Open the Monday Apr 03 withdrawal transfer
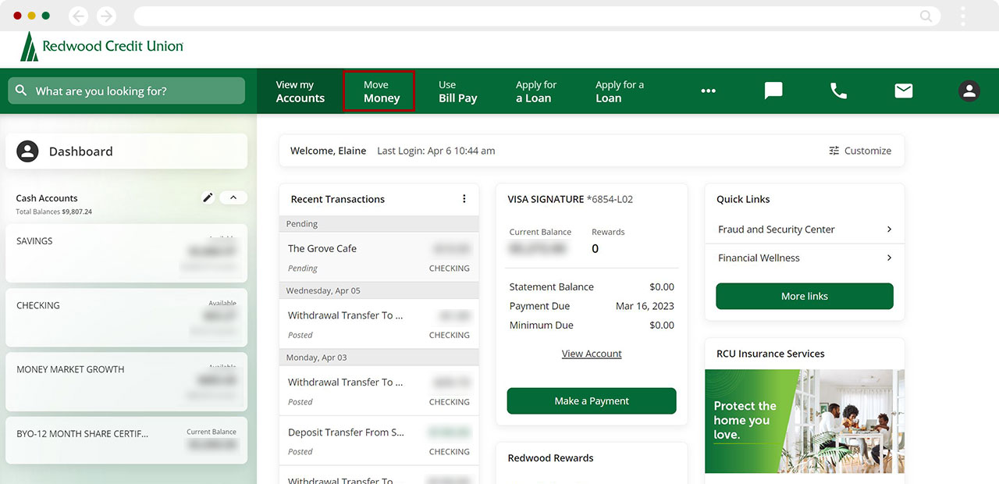The height and width of the screenshot is (484, 999). pos(379,391)
